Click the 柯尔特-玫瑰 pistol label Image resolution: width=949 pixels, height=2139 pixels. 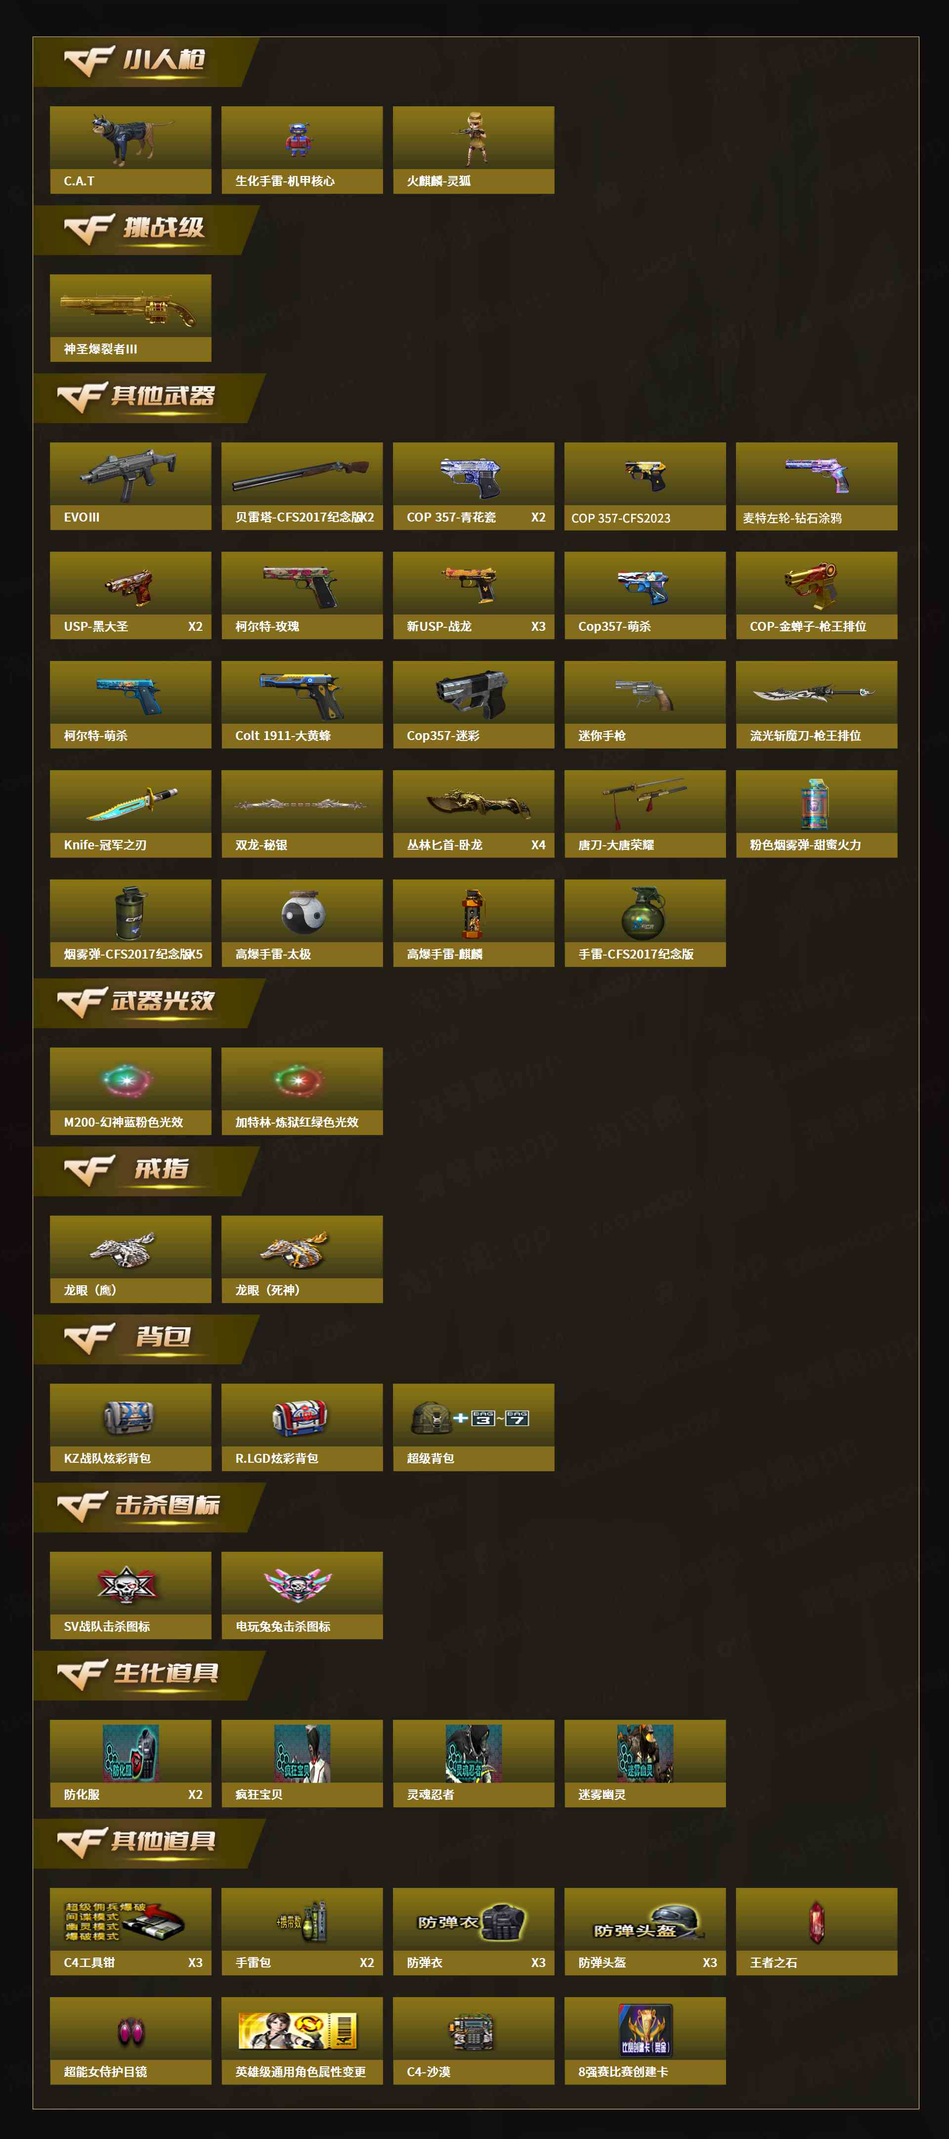267,627
